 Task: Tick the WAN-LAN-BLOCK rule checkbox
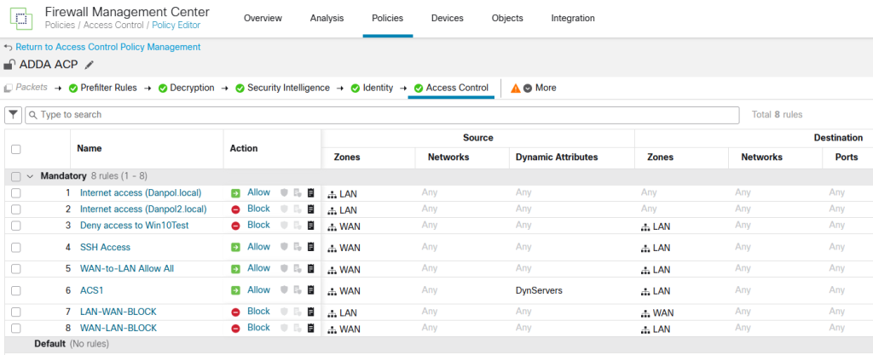tap(15, 328)
